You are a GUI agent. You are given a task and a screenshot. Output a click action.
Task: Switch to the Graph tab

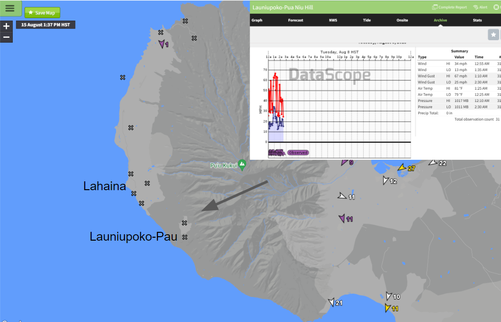point(257,21)
